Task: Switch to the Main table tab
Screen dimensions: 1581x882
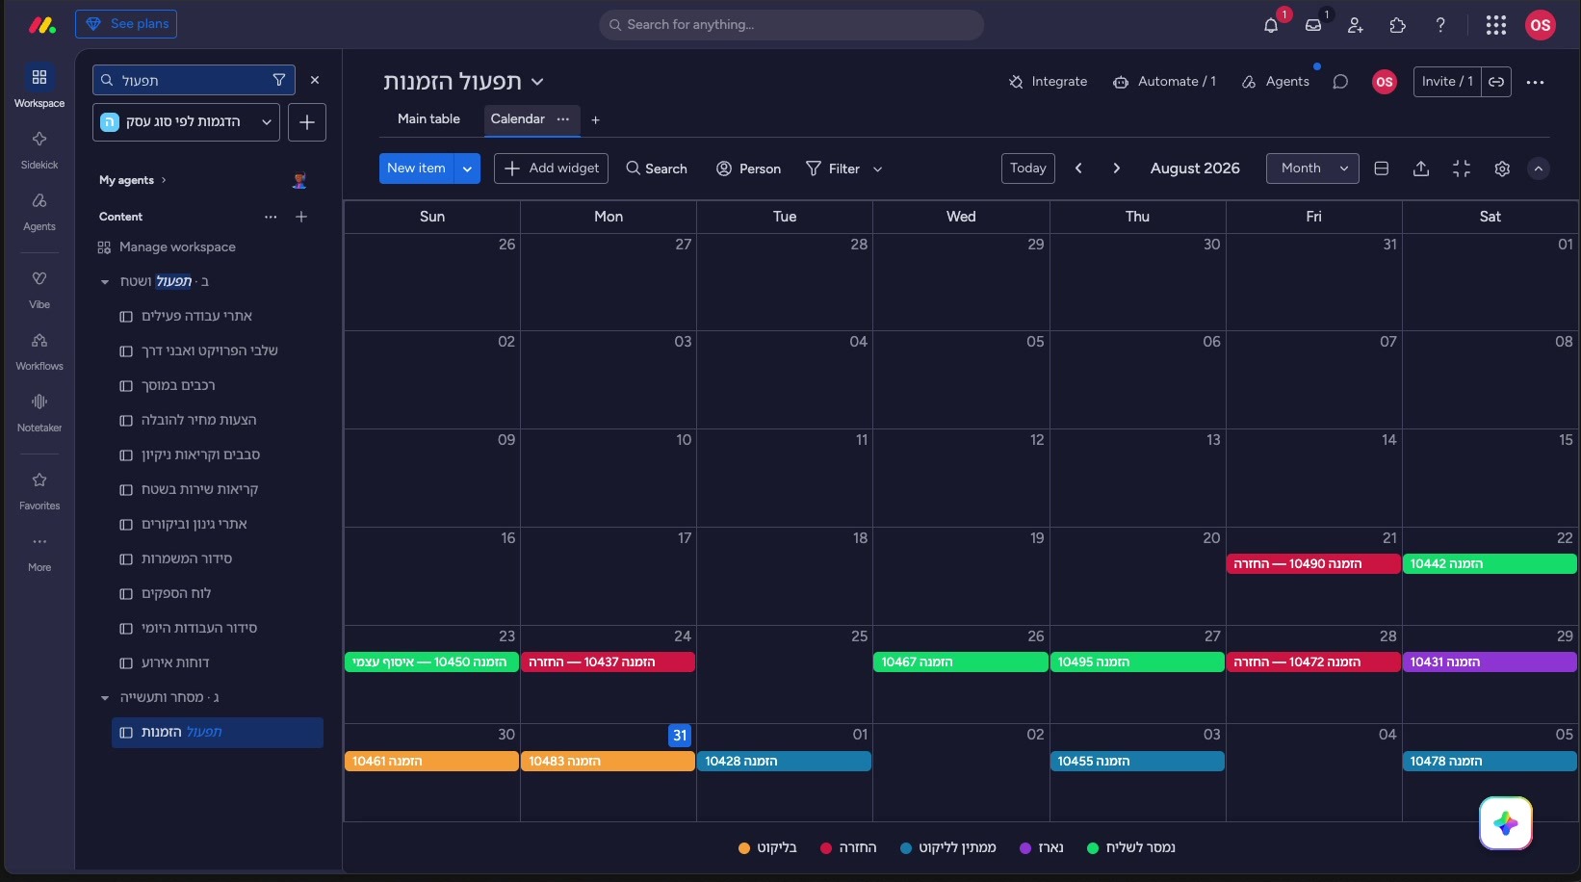Action: click(428, 119)
